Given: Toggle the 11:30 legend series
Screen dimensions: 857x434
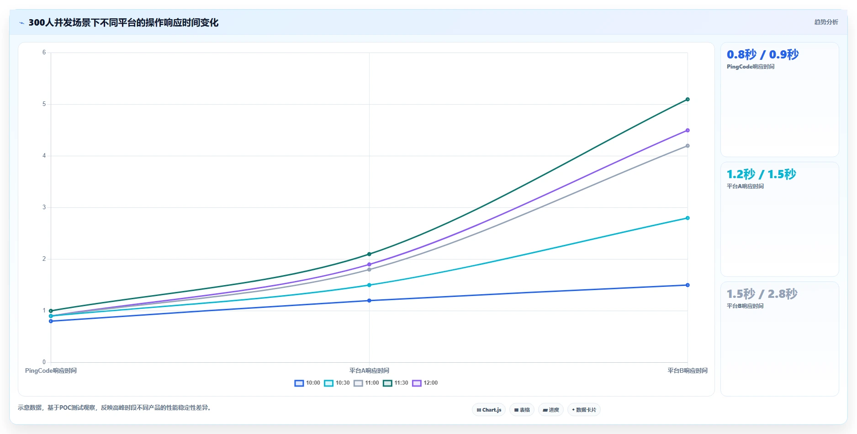Looking at the screenshot, I should (396, 383).
